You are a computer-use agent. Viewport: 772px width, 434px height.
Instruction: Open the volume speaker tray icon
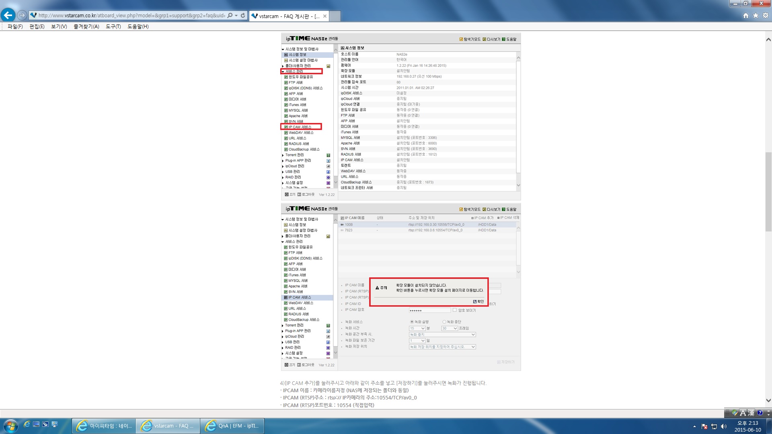[724, 426]
